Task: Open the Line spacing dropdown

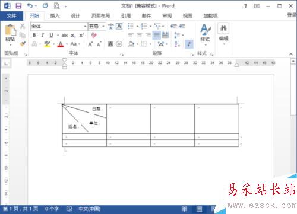Action: pyautogui.click(x=179, y=35)
